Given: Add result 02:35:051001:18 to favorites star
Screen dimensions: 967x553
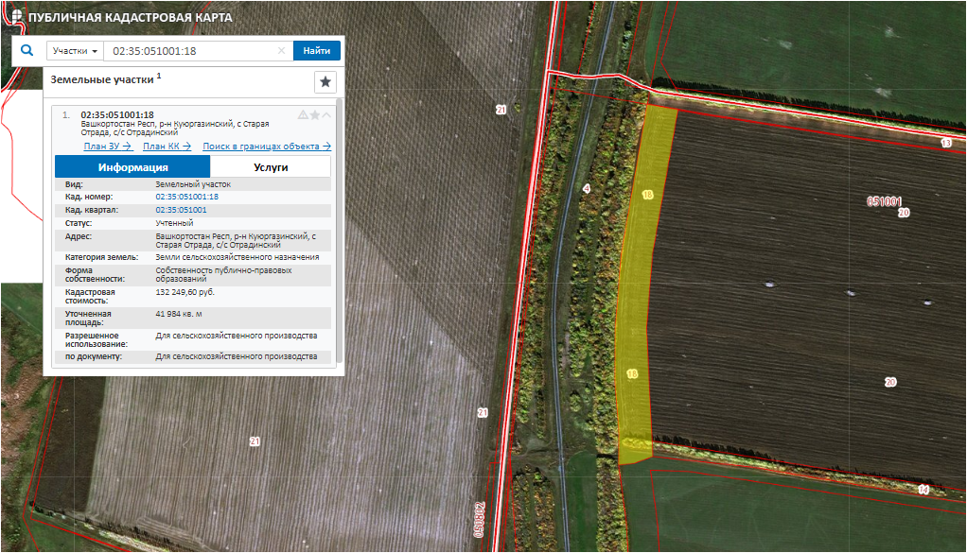Looking at the screenshot, I should (315, 114).
